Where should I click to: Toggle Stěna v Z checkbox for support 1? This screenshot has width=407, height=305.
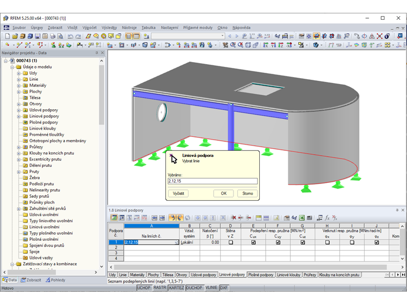tap(230, 242)
